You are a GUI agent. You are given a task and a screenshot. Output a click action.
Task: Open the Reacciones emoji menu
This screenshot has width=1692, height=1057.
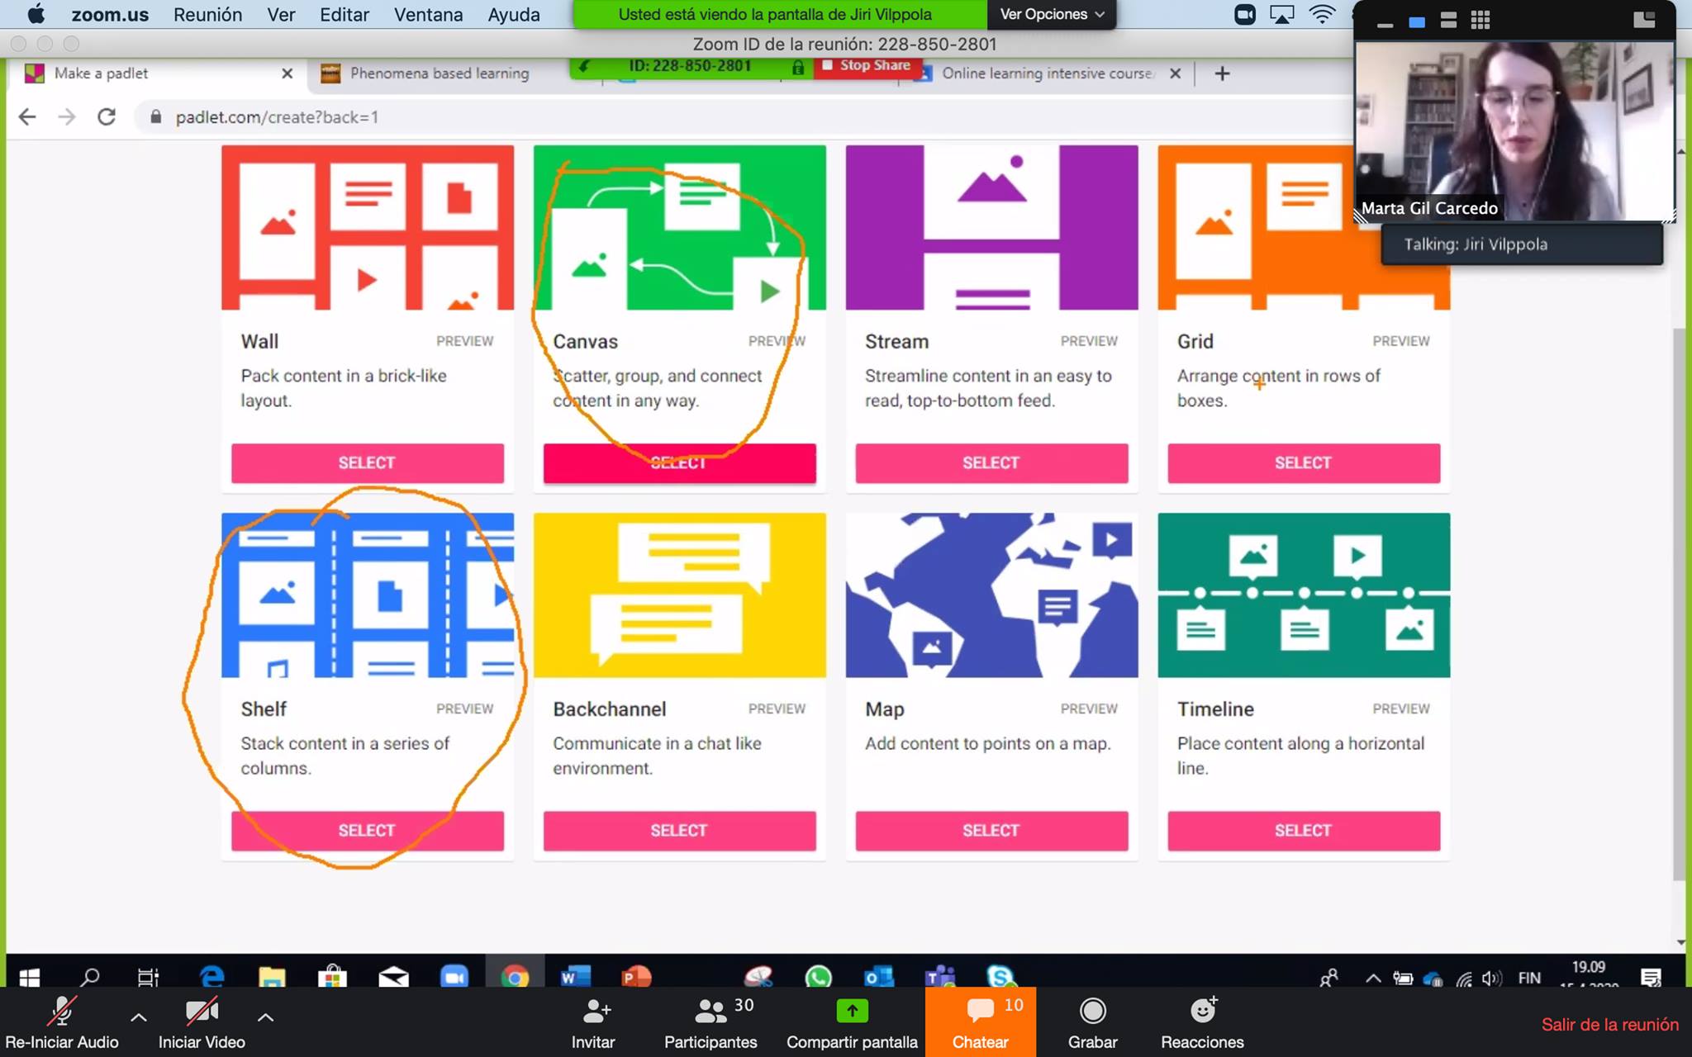tap(1202, 1011)
